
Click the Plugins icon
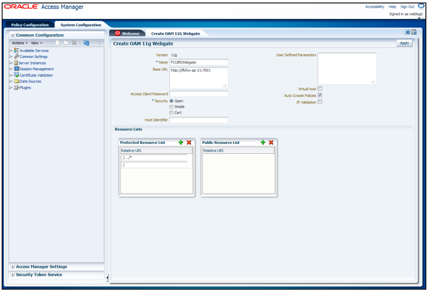(x=16, y=88)
